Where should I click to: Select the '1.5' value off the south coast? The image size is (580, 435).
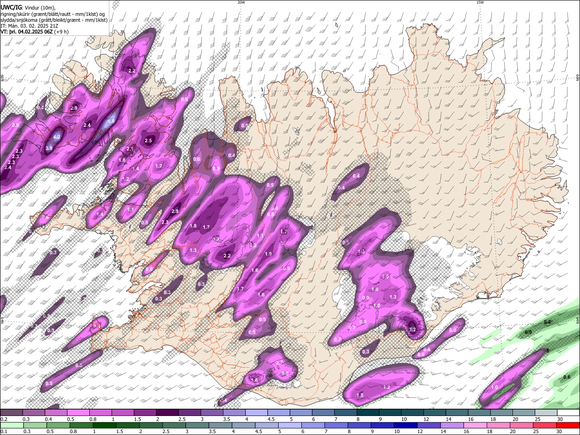(x=360, y=395)
